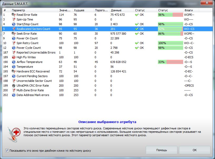The width and height of the screenshot is (215, 159).
Task: Click the -OPECS flags cell
Action: (x=189, y=86)
